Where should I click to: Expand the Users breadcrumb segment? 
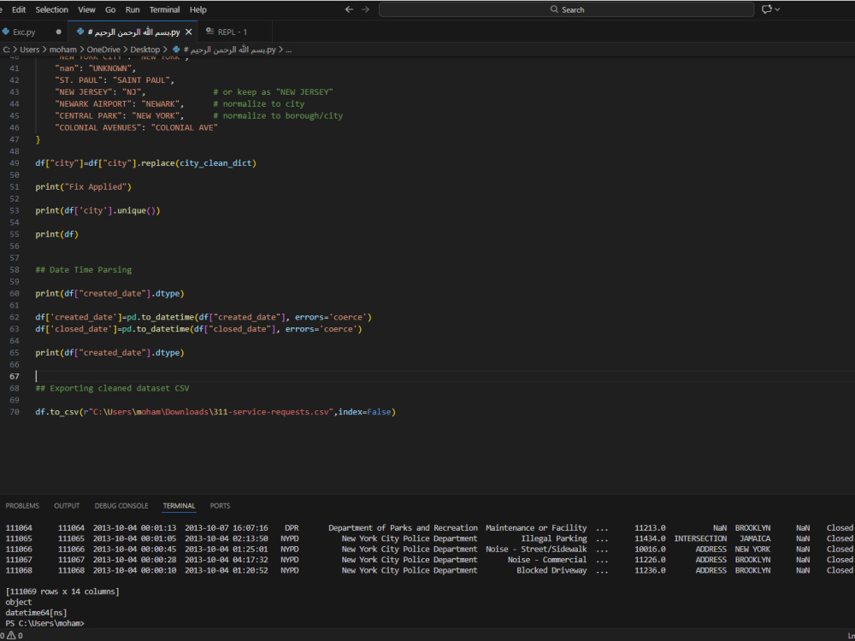(30, 50)
